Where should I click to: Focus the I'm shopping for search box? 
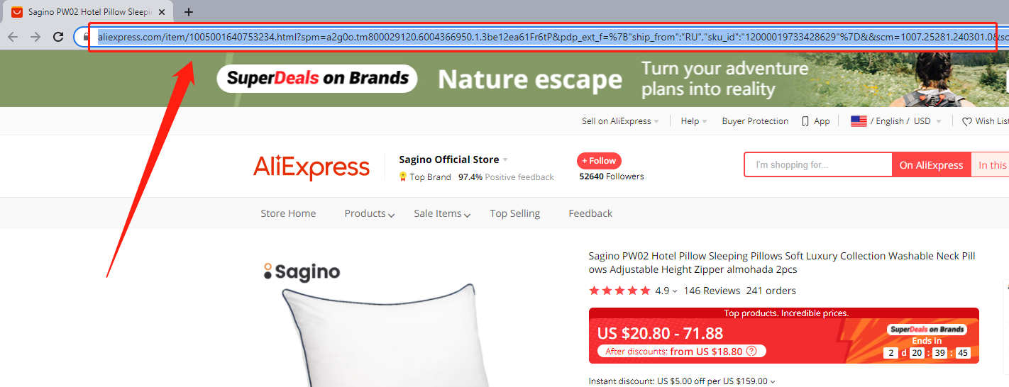coord(818,164)
